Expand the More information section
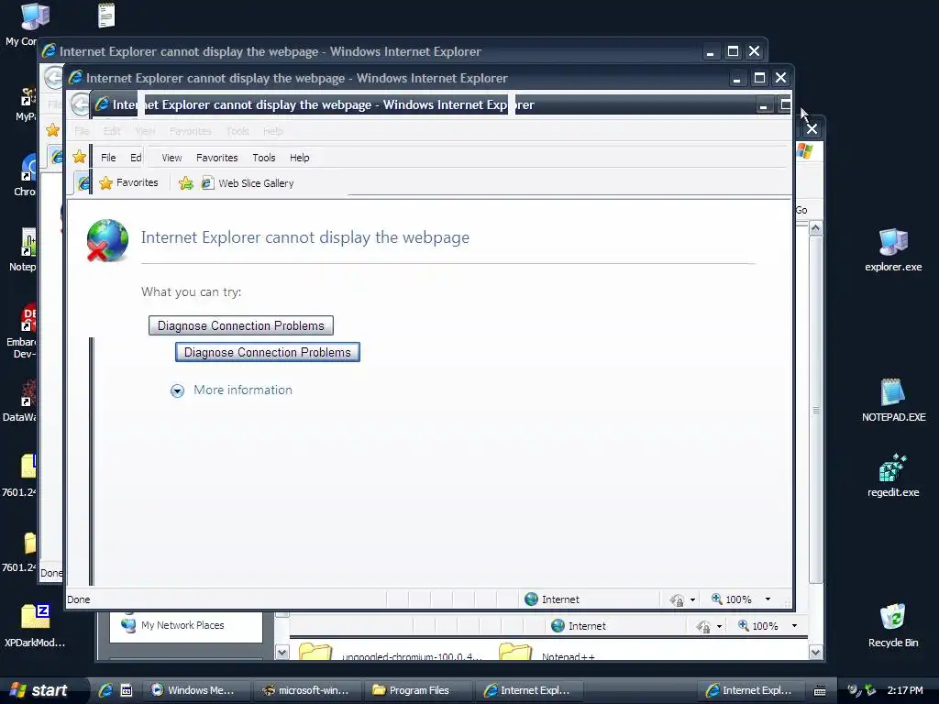Image resolution: width=939 pixels, height=704 pixels. 177,390
